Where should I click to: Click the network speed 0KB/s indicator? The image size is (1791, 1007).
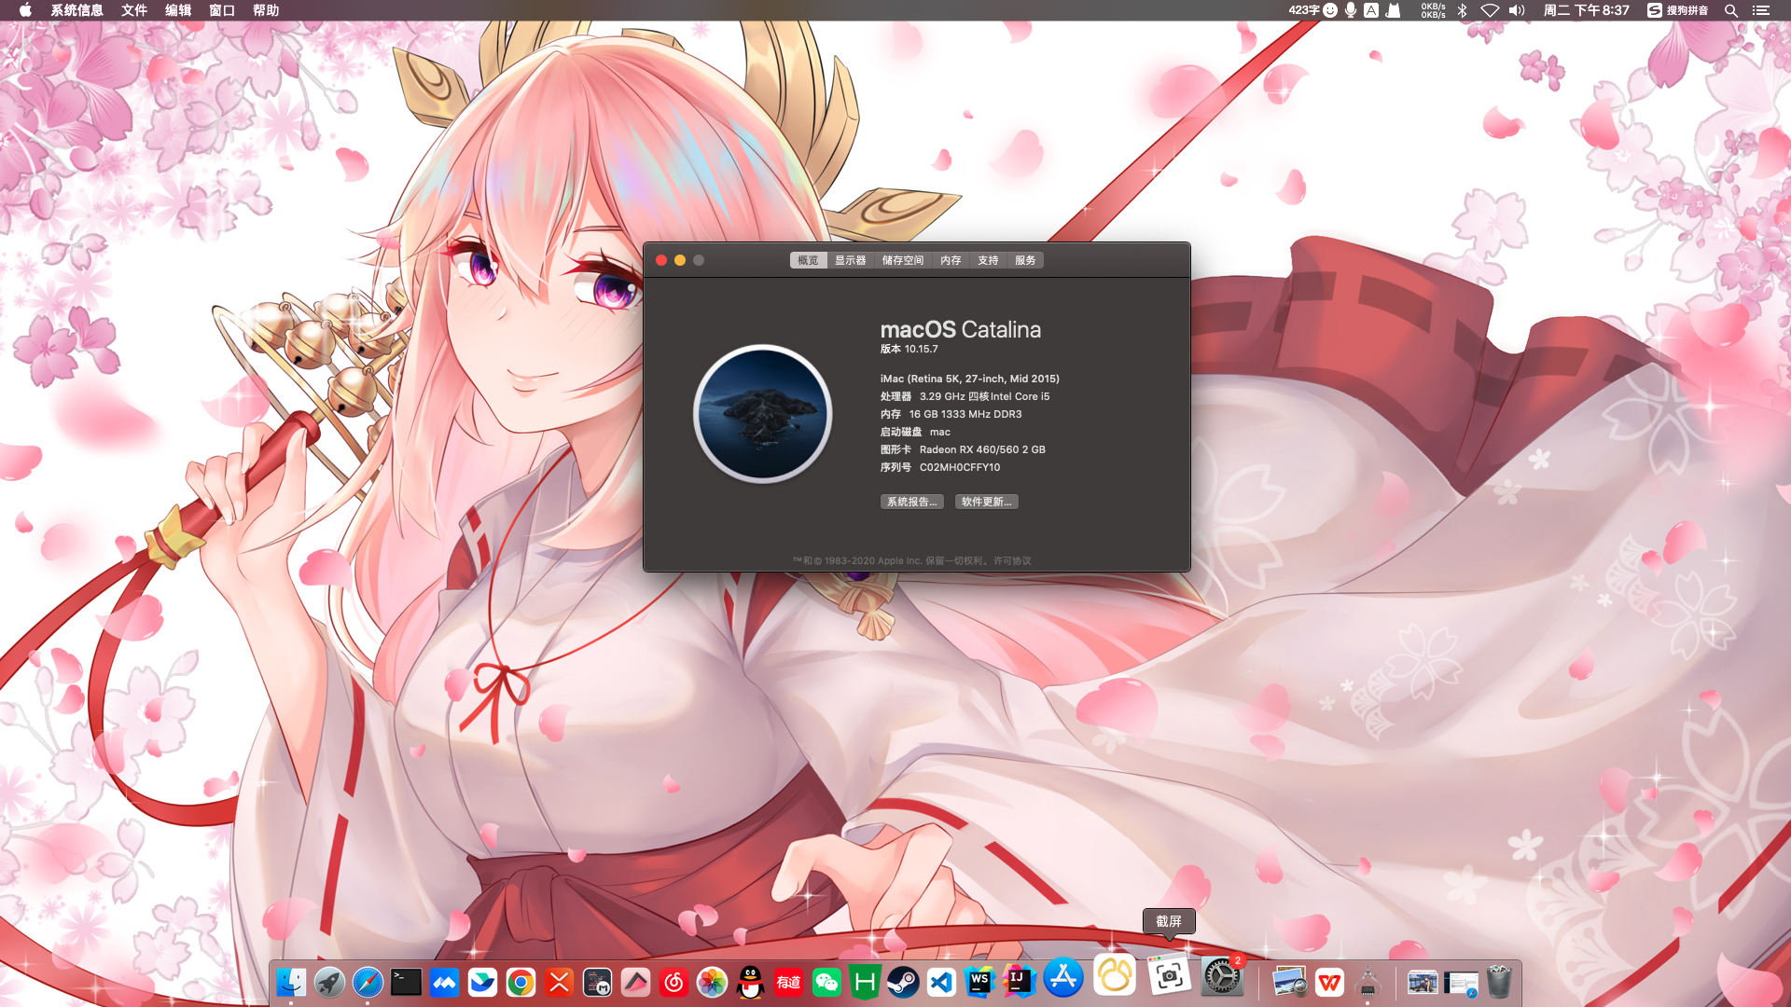click(1434, 10)
